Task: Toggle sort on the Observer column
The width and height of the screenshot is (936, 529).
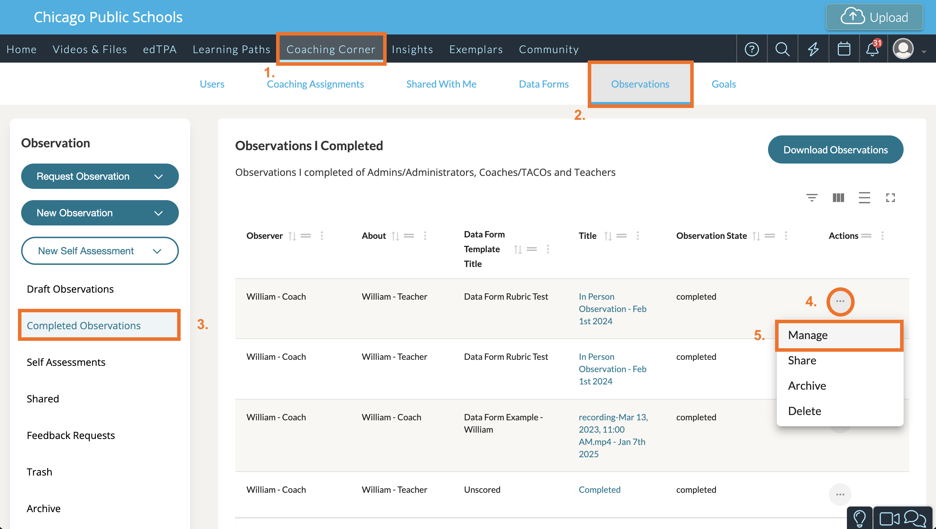Action: coord(292,236)
